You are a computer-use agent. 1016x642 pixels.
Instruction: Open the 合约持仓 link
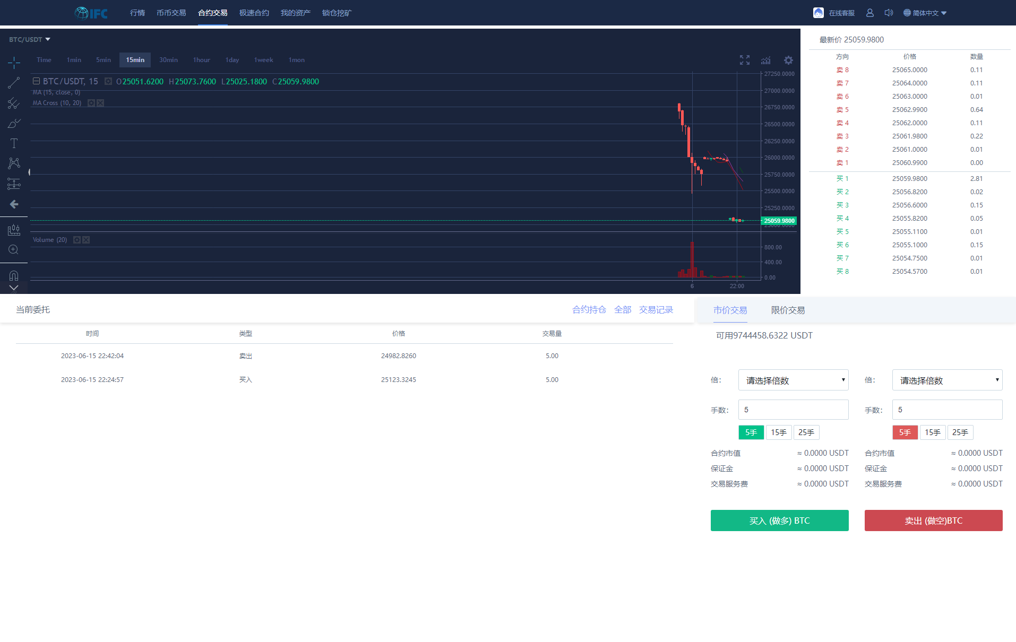coord(589,310)
